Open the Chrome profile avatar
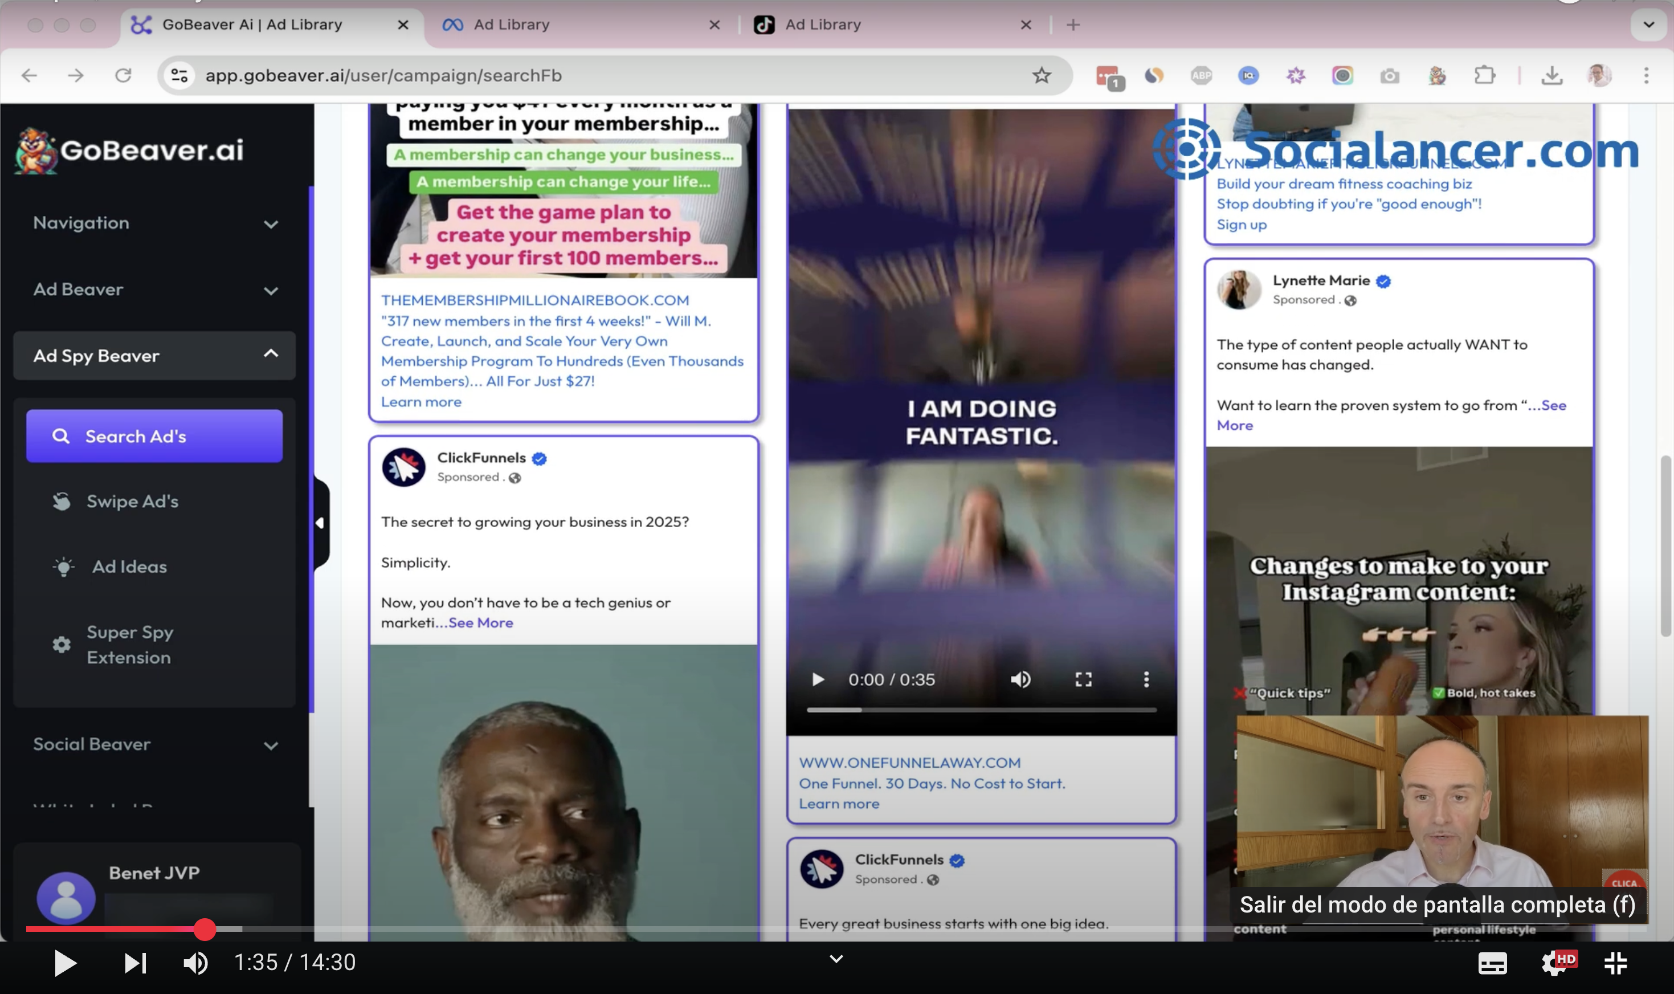Viewport: 1674px width, 994px height. click(1599, 76)
